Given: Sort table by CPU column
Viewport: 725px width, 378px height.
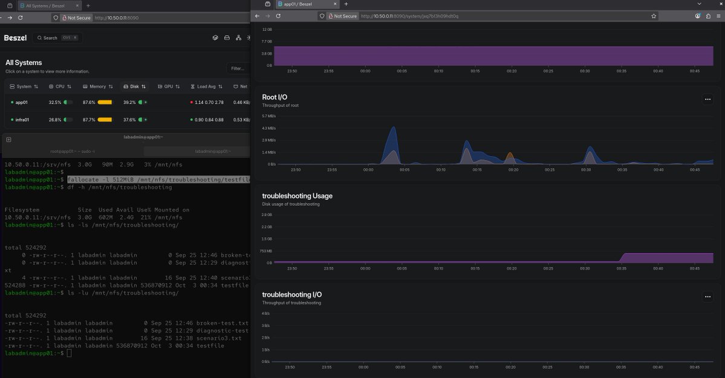Looking at the screenshot, I should pos(60,86).
